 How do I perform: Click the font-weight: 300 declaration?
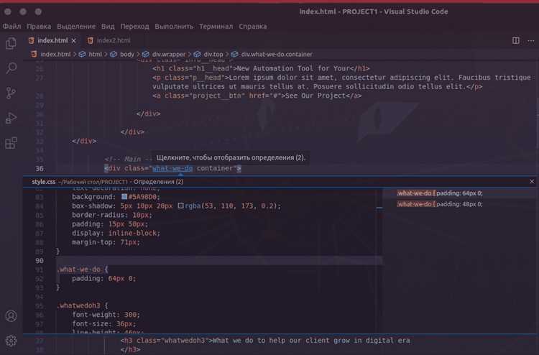(x=106, y=315)
